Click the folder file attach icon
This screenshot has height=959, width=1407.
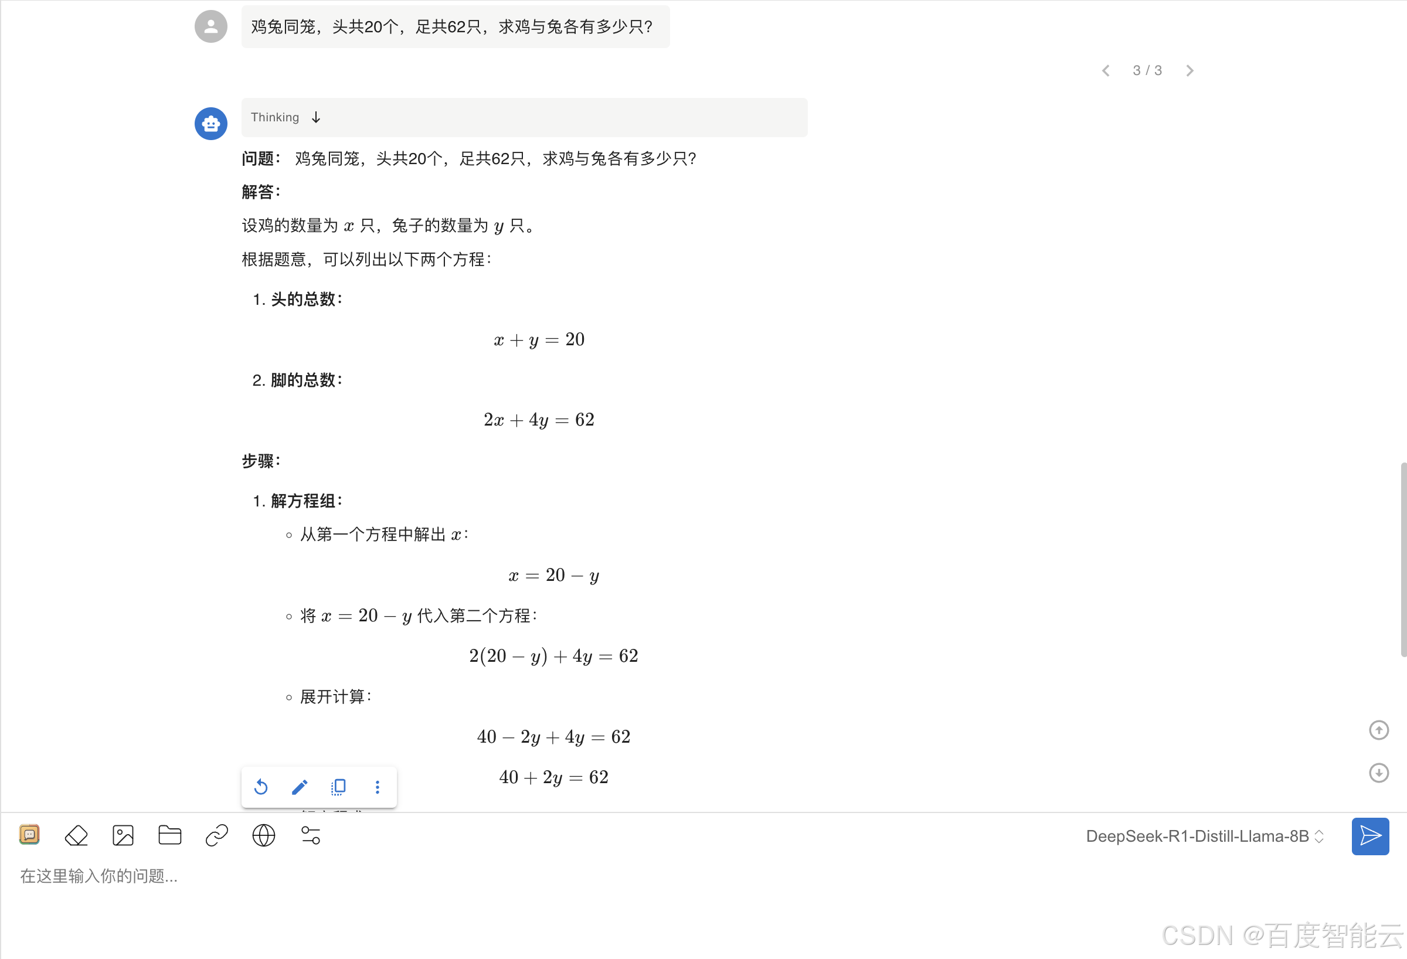pos(169,835)
